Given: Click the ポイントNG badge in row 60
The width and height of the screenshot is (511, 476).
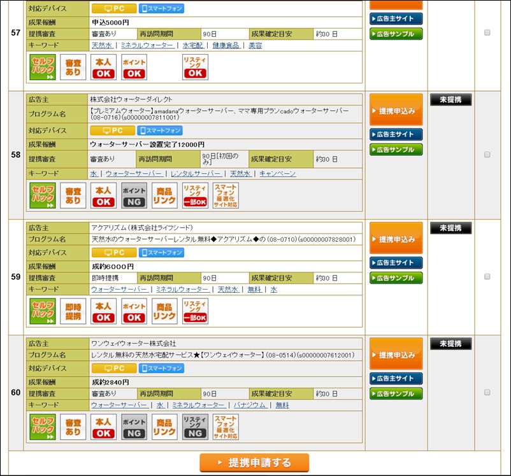Looking at the screenshot, I should click(x=134, y=427).
